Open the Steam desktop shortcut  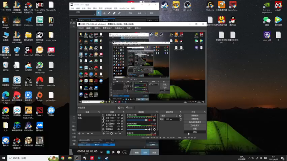click(x=165, y=6)
